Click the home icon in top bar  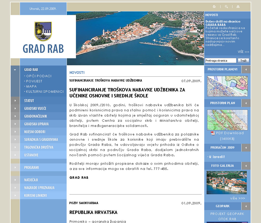[214, 7]
